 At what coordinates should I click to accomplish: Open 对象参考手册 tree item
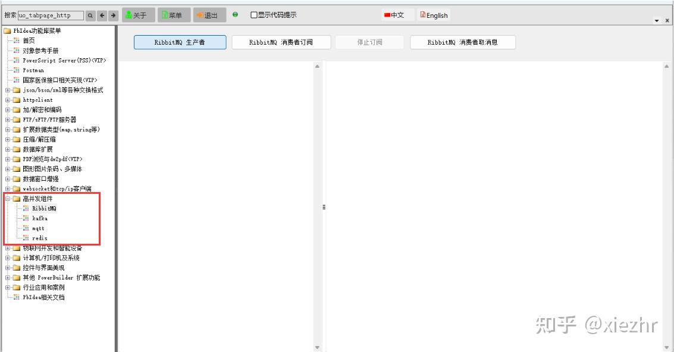[40, 51]
